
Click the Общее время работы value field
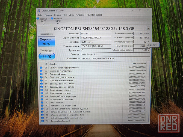coord(141,50)
